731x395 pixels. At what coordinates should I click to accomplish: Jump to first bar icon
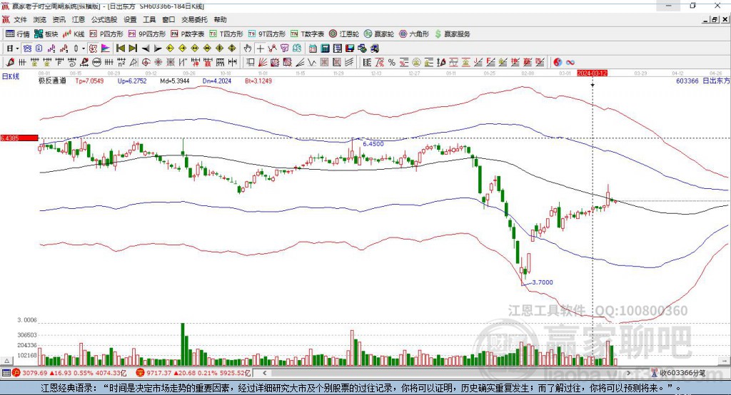click(120, 48)
